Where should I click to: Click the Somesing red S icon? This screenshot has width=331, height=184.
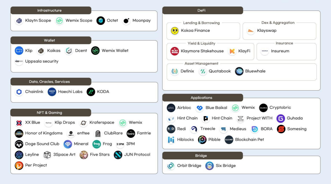(281, 129)
